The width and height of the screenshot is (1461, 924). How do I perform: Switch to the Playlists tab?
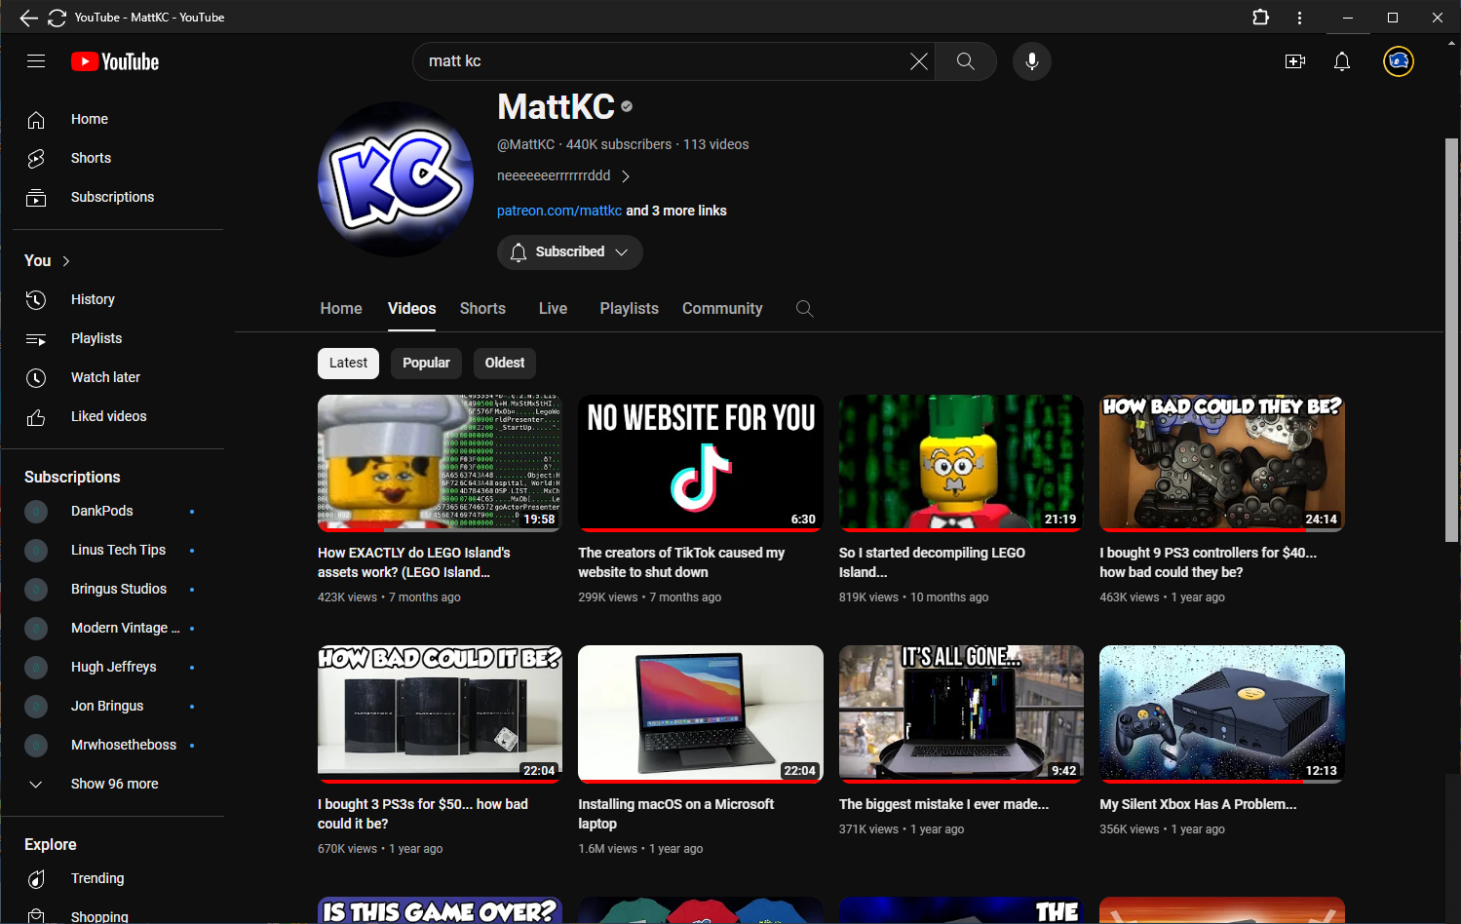tap(629, 309)
